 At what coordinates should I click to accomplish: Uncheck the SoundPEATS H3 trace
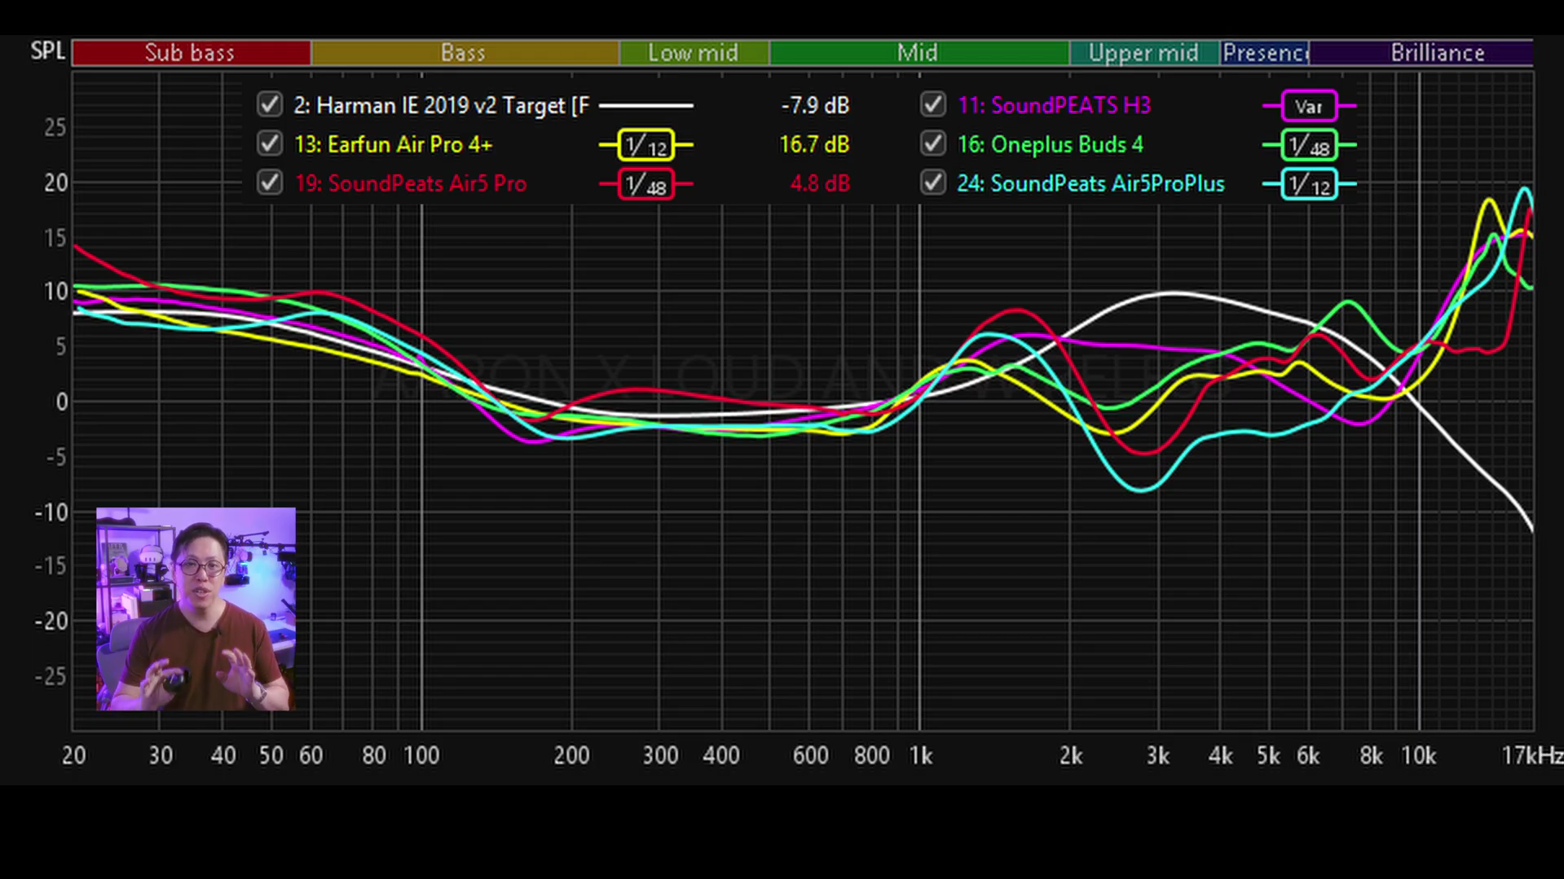(x=933, y=105)
